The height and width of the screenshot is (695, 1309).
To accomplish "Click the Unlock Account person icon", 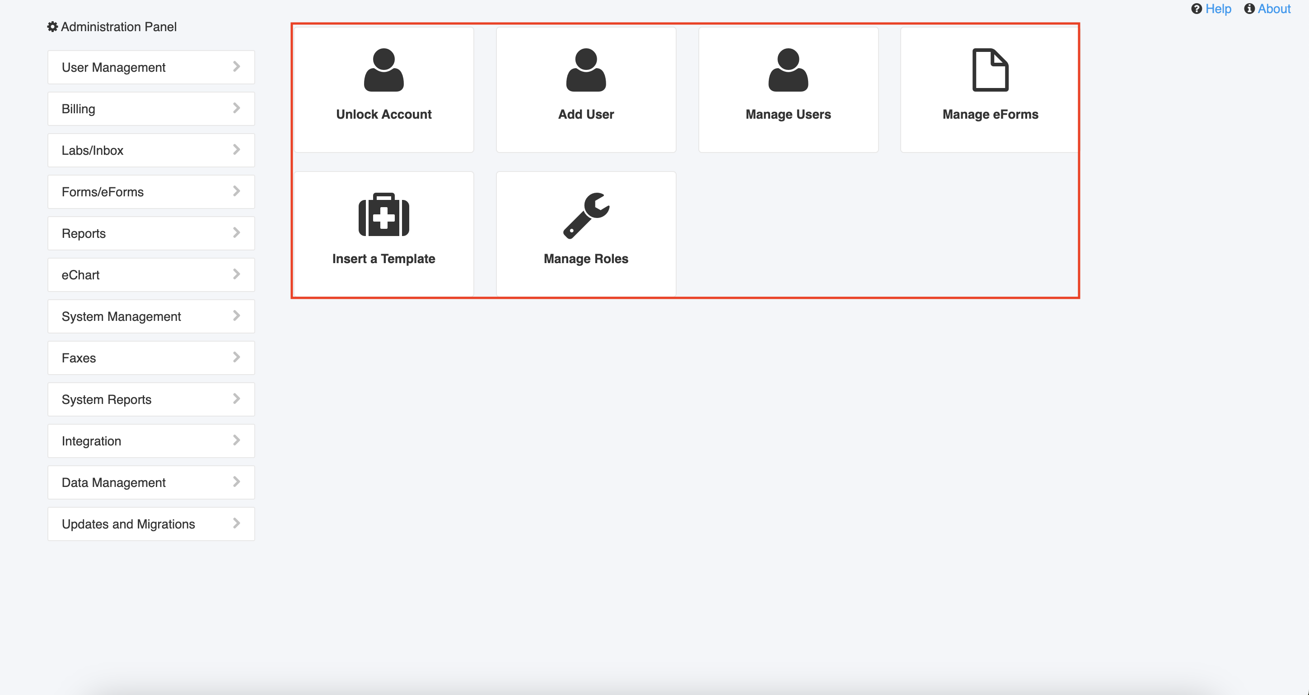I will 383,69.
